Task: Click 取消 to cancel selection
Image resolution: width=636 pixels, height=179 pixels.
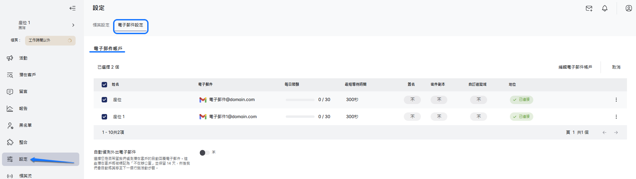Action: [x=616, y=67]
